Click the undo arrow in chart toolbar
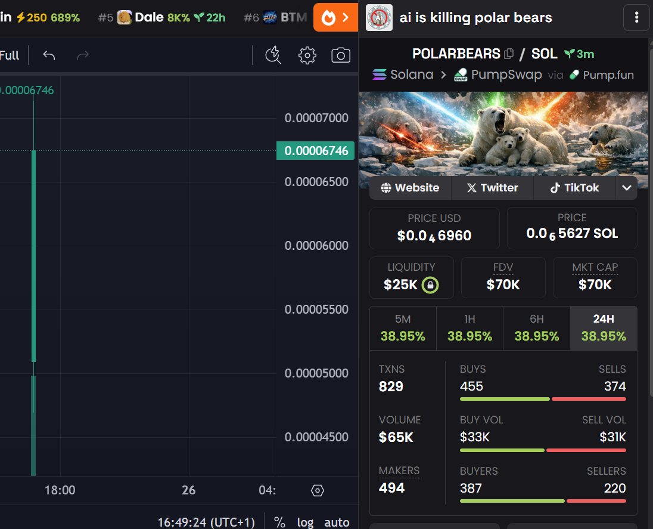 point(49,55)
